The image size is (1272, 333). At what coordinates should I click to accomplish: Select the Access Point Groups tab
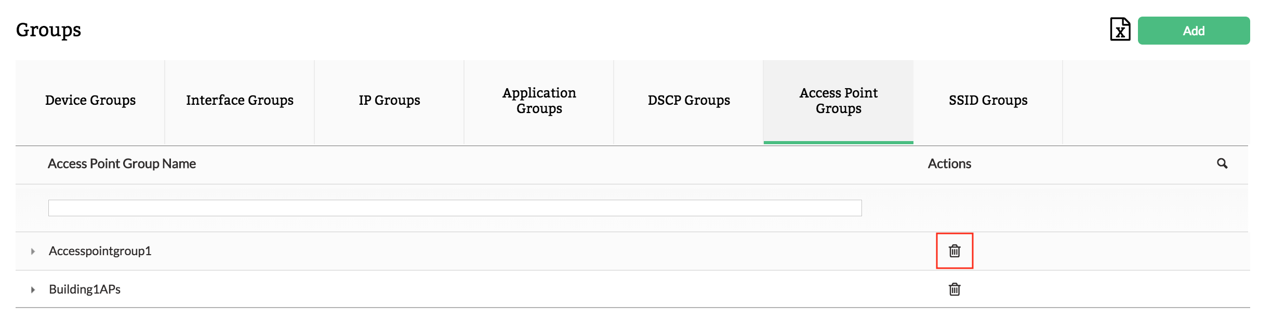[838, 101]
